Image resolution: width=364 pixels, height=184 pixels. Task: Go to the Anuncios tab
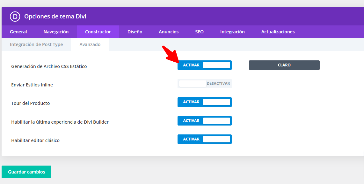(x=169, y=32)
